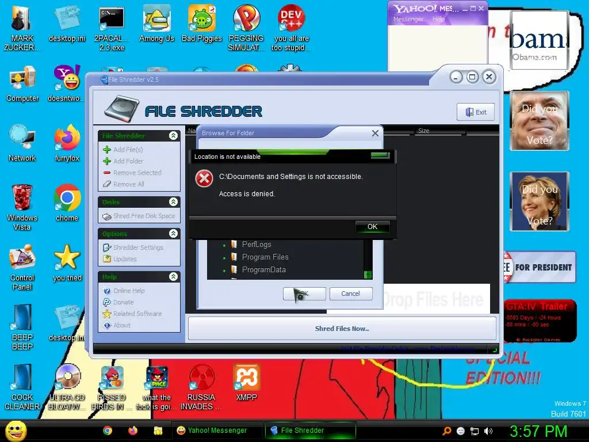The image size is (589, 442).
Task: Click the smiley Start button
Action: click(16, 430)
